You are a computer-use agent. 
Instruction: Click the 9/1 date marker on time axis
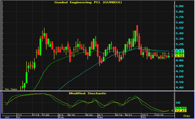tap(100, 115)
